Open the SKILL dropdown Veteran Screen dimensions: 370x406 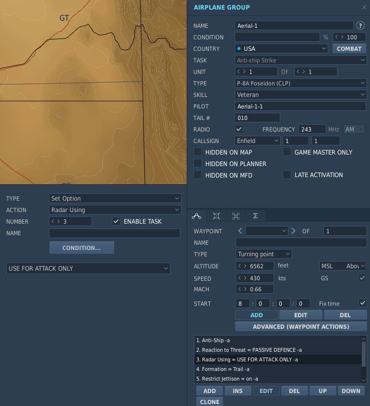[x=300, y=95]
